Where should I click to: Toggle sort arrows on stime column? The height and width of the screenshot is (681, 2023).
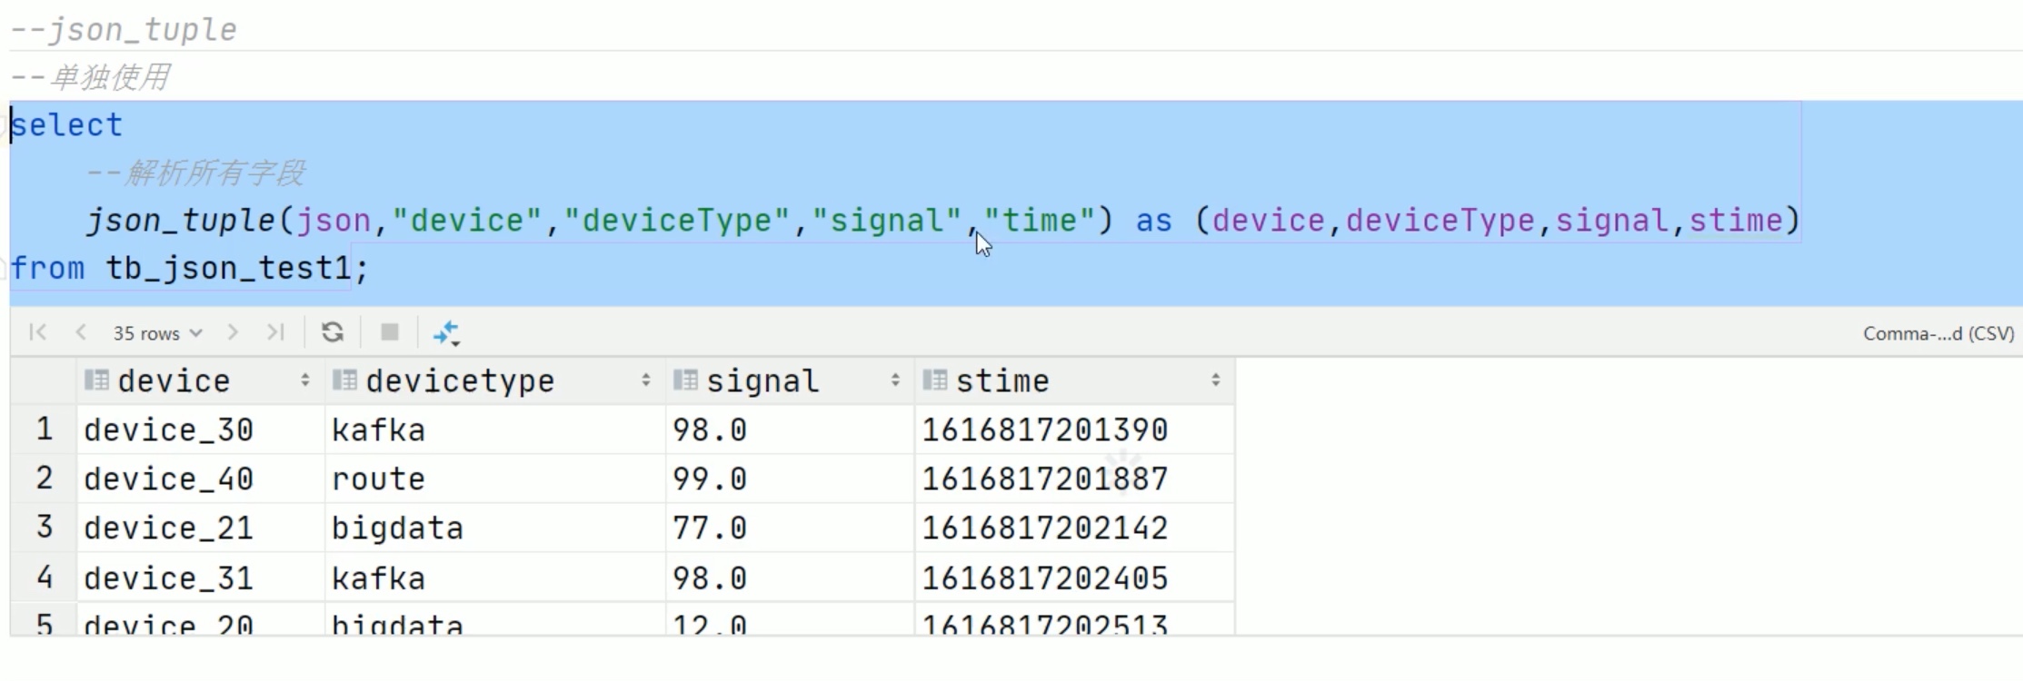point(1215,381)
